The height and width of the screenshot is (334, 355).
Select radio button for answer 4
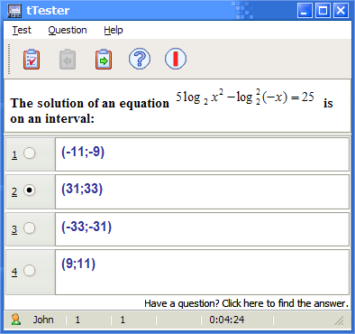tap(30, 270)
